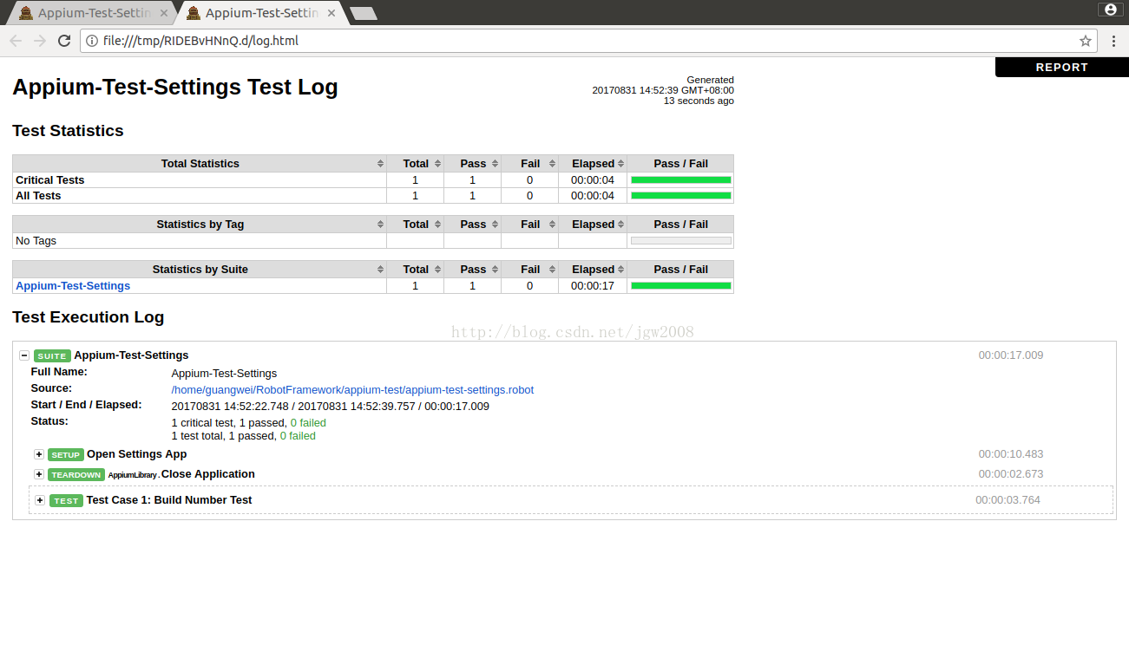Click the TEST label badge
The width and height of the screenshot is (1129, 645).
[x=66, y=500]
